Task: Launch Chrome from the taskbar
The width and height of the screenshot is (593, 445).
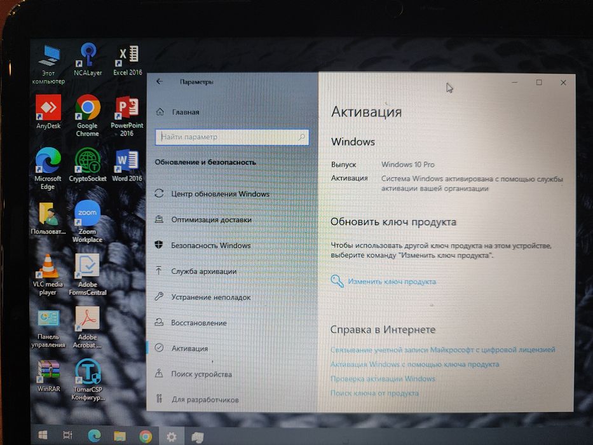Action: click(146, 437)
